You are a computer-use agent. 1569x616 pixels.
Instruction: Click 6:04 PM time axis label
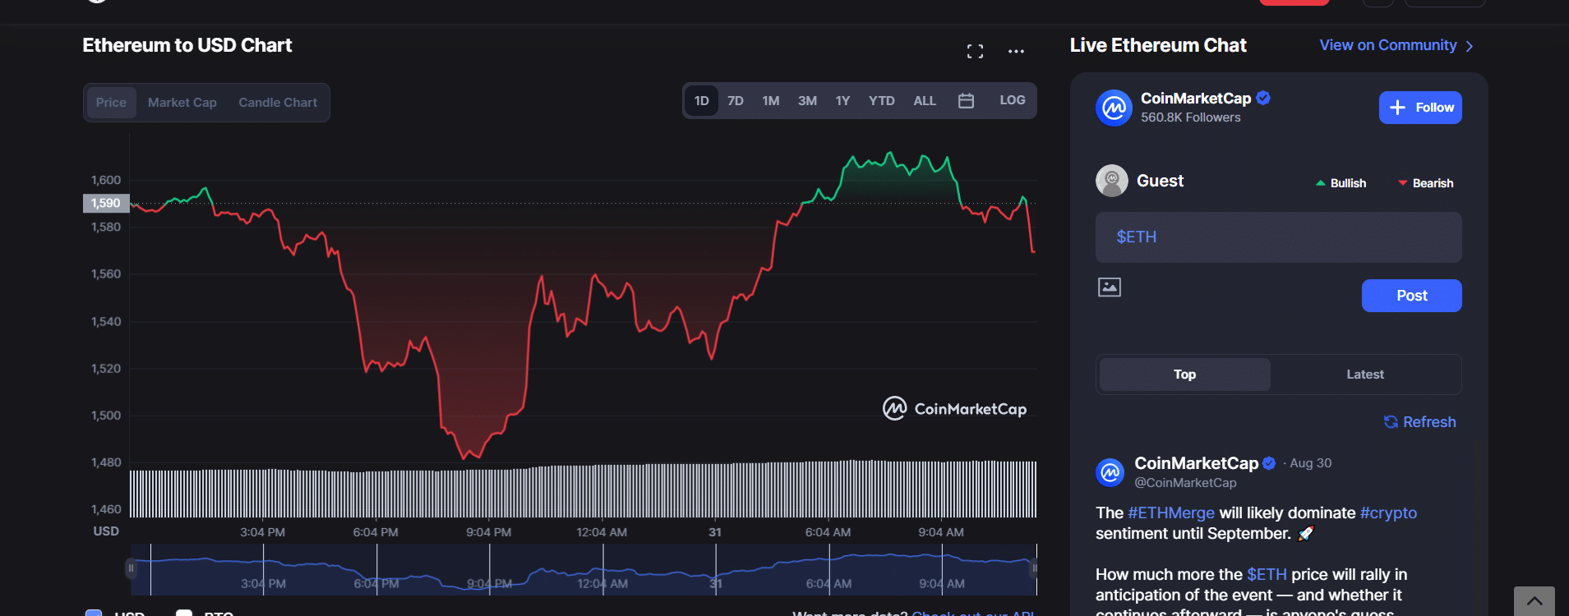376,532
